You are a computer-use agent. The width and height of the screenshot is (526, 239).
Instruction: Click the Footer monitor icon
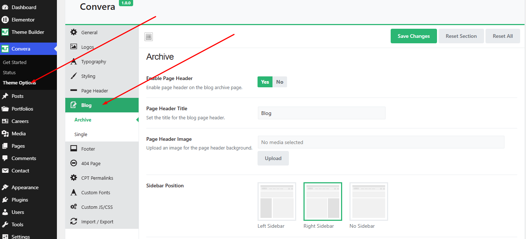74,148
